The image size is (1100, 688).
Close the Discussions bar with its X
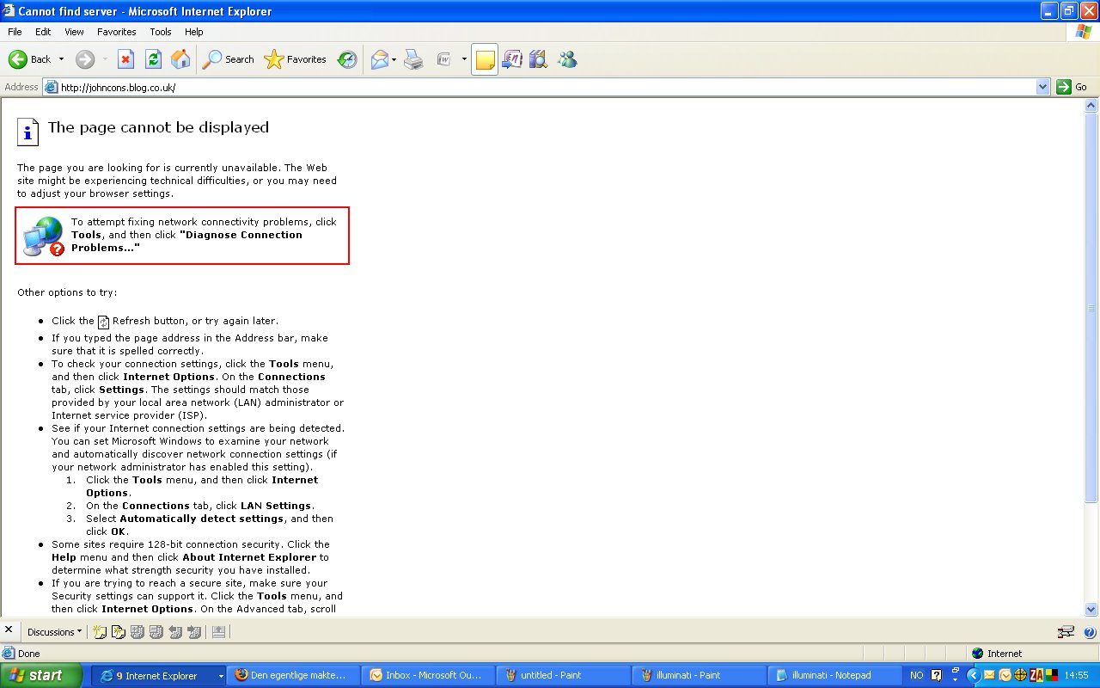point(9,630)
